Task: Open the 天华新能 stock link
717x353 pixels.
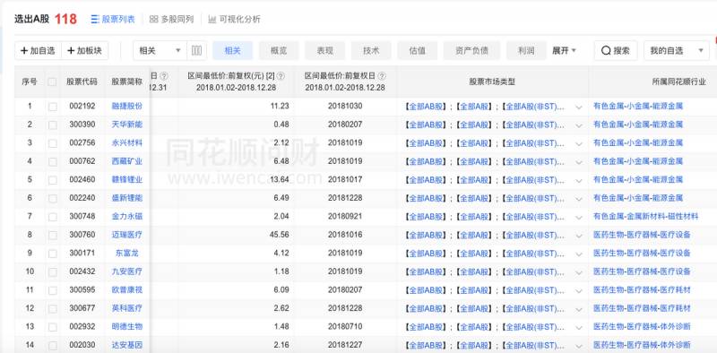Action: click(126, 125)
